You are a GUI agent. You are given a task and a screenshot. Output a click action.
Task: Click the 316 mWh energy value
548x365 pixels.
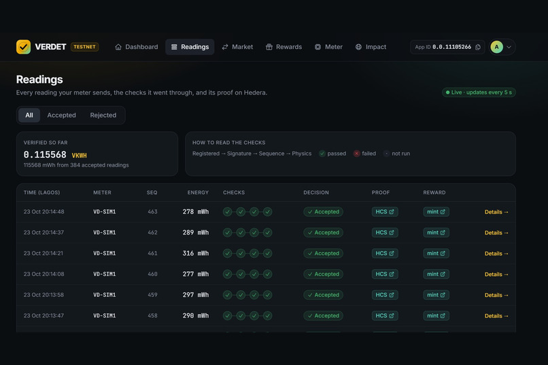195,254
